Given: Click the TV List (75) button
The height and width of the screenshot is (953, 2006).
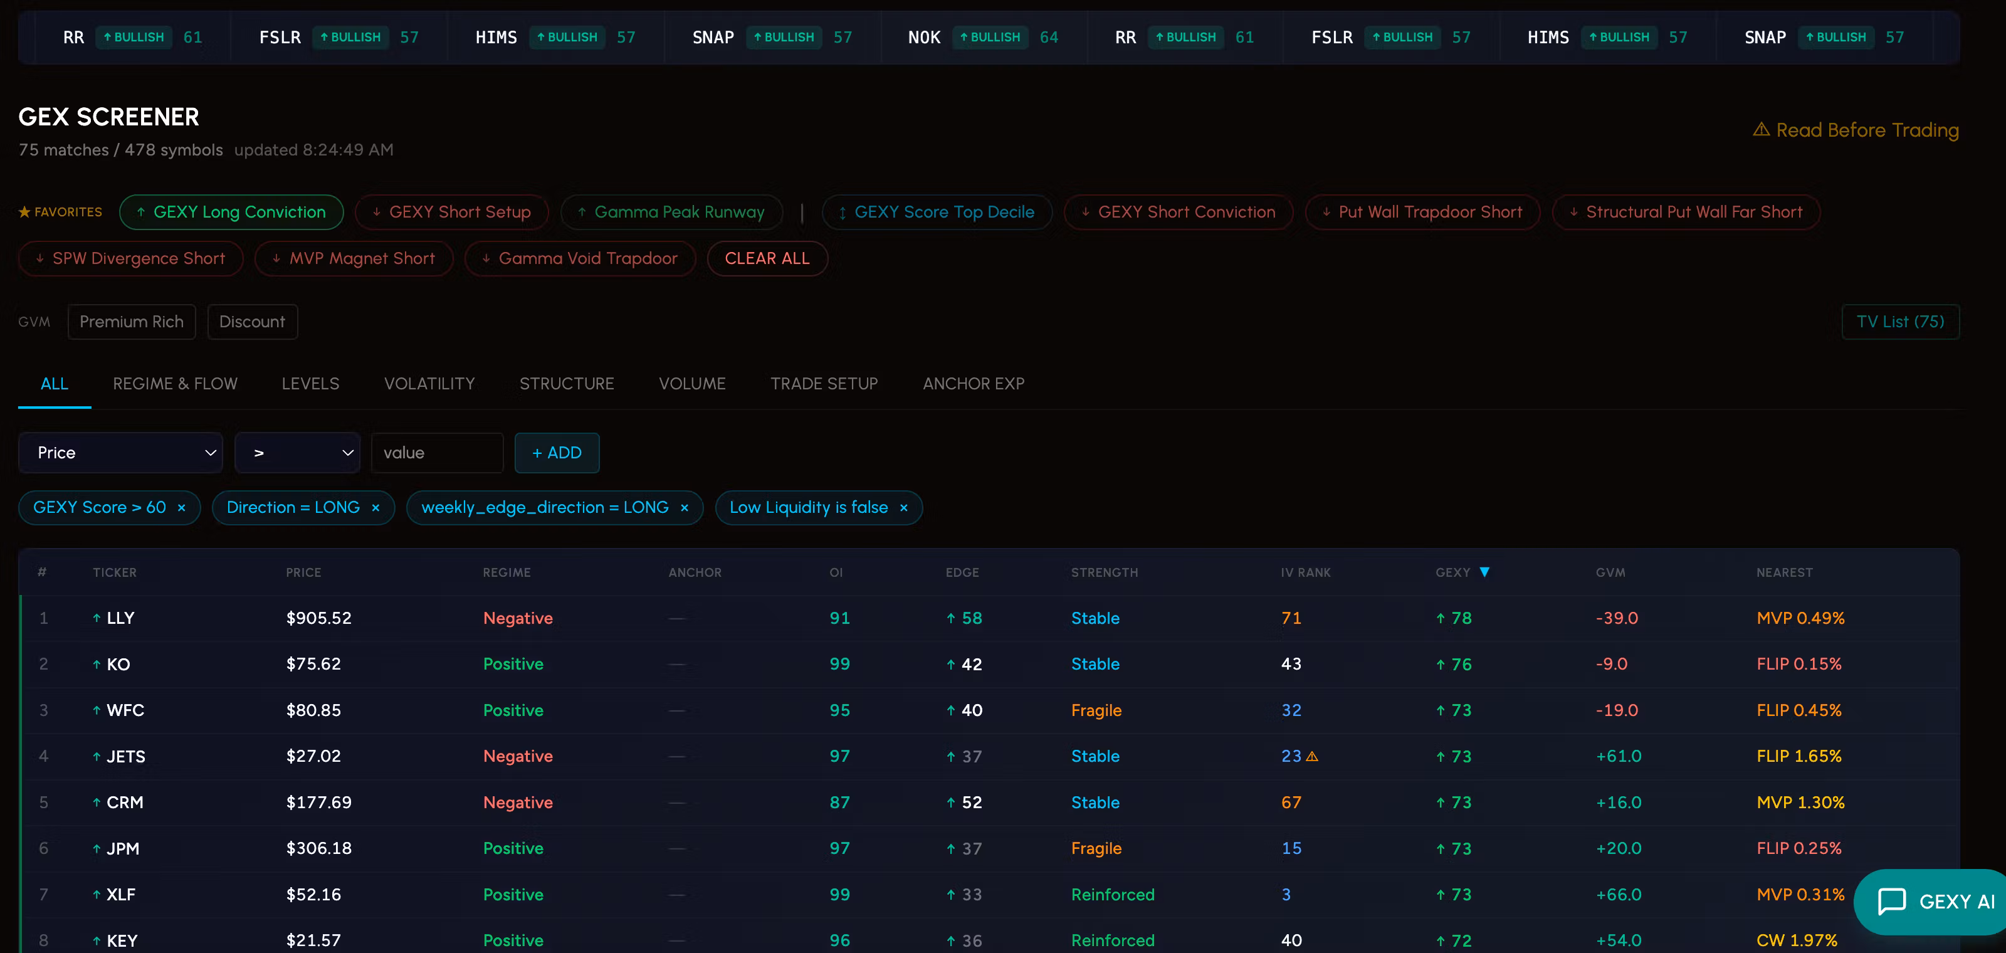Looking at the screenshot, I should click(x=1900, y=322).
